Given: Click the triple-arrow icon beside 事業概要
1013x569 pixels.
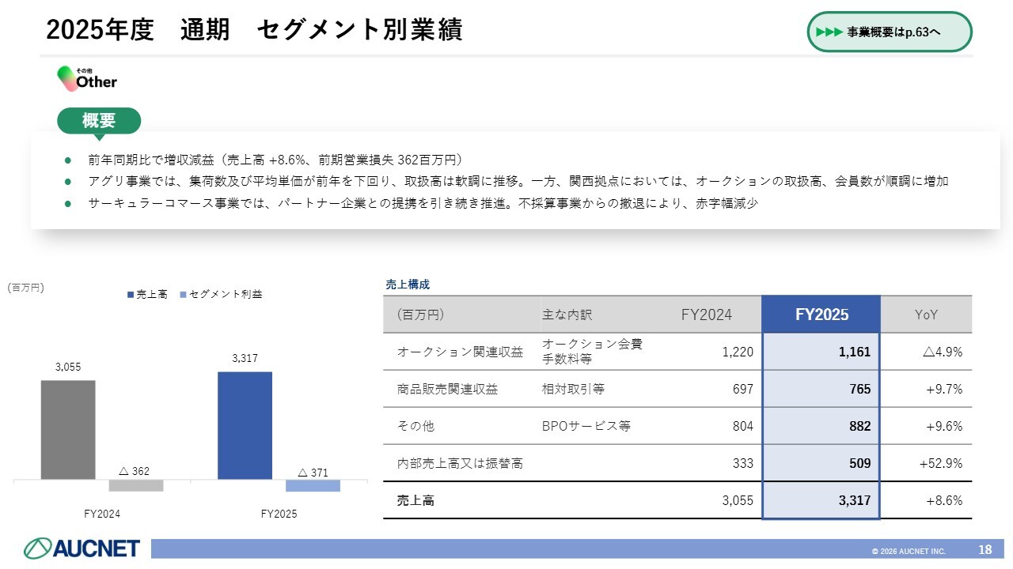Looking at the screenshot, I should tap(829, 32).
